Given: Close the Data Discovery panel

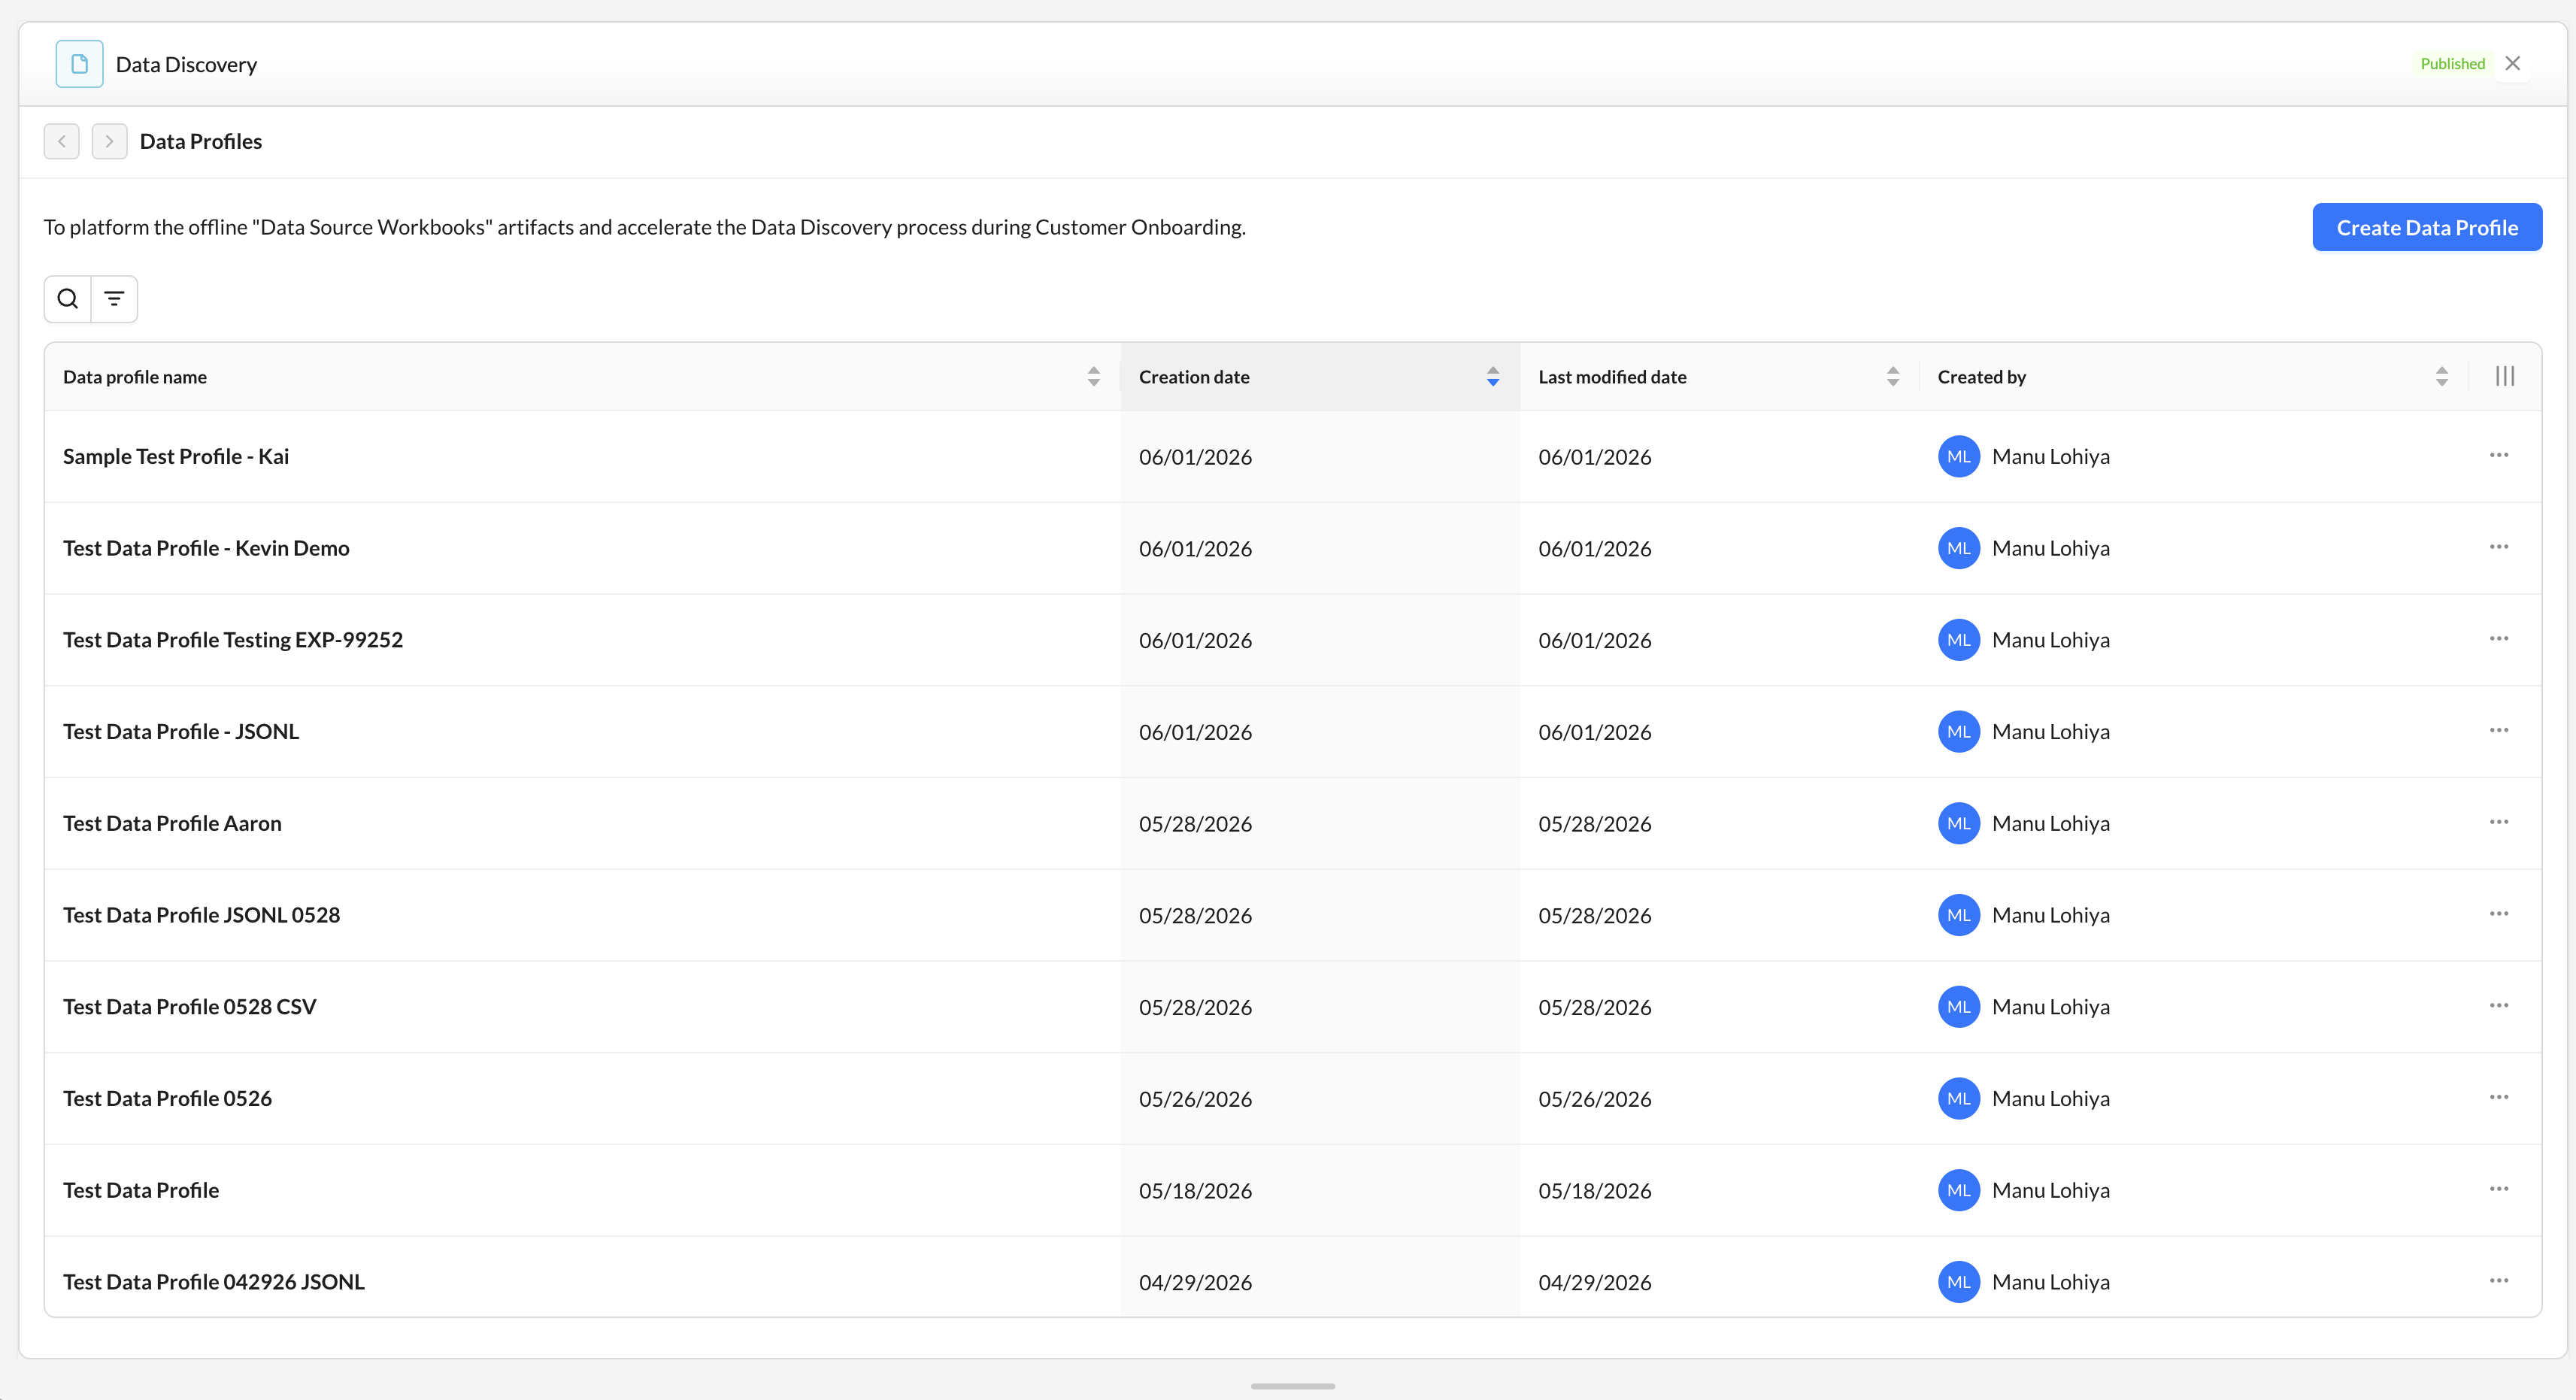Looking at the screenshot, I should click(2512, 63).
